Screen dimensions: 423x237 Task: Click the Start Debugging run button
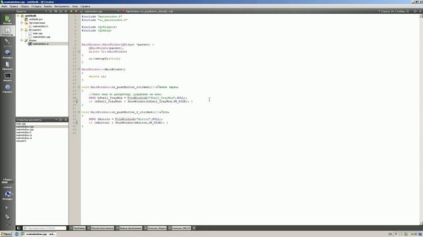[7, 217]
